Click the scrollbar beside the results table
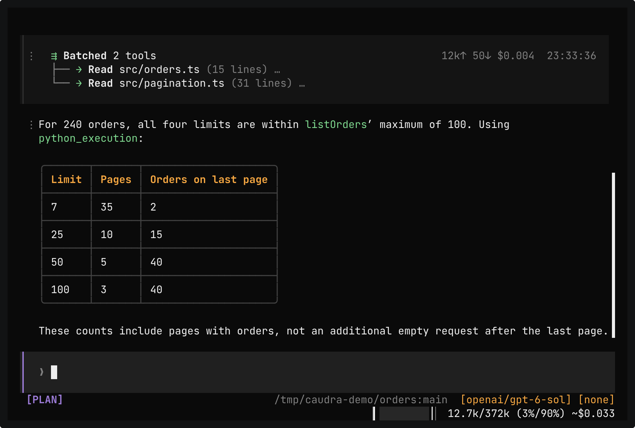This screenshot has width=635, height=428. (613, 255)
